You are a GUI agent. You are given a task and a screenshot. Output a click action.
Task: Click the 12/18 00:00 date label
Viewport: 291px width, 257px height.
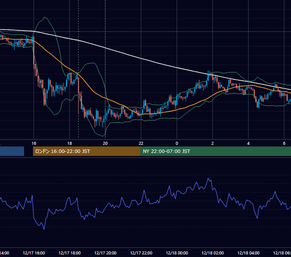[x=177, y=253]
